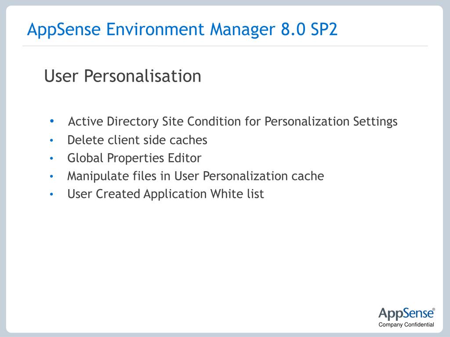The width and height of the screenshot is (450, 337).
Task: Select bullet dot before User Created Application
Action: tap(52, 194)
